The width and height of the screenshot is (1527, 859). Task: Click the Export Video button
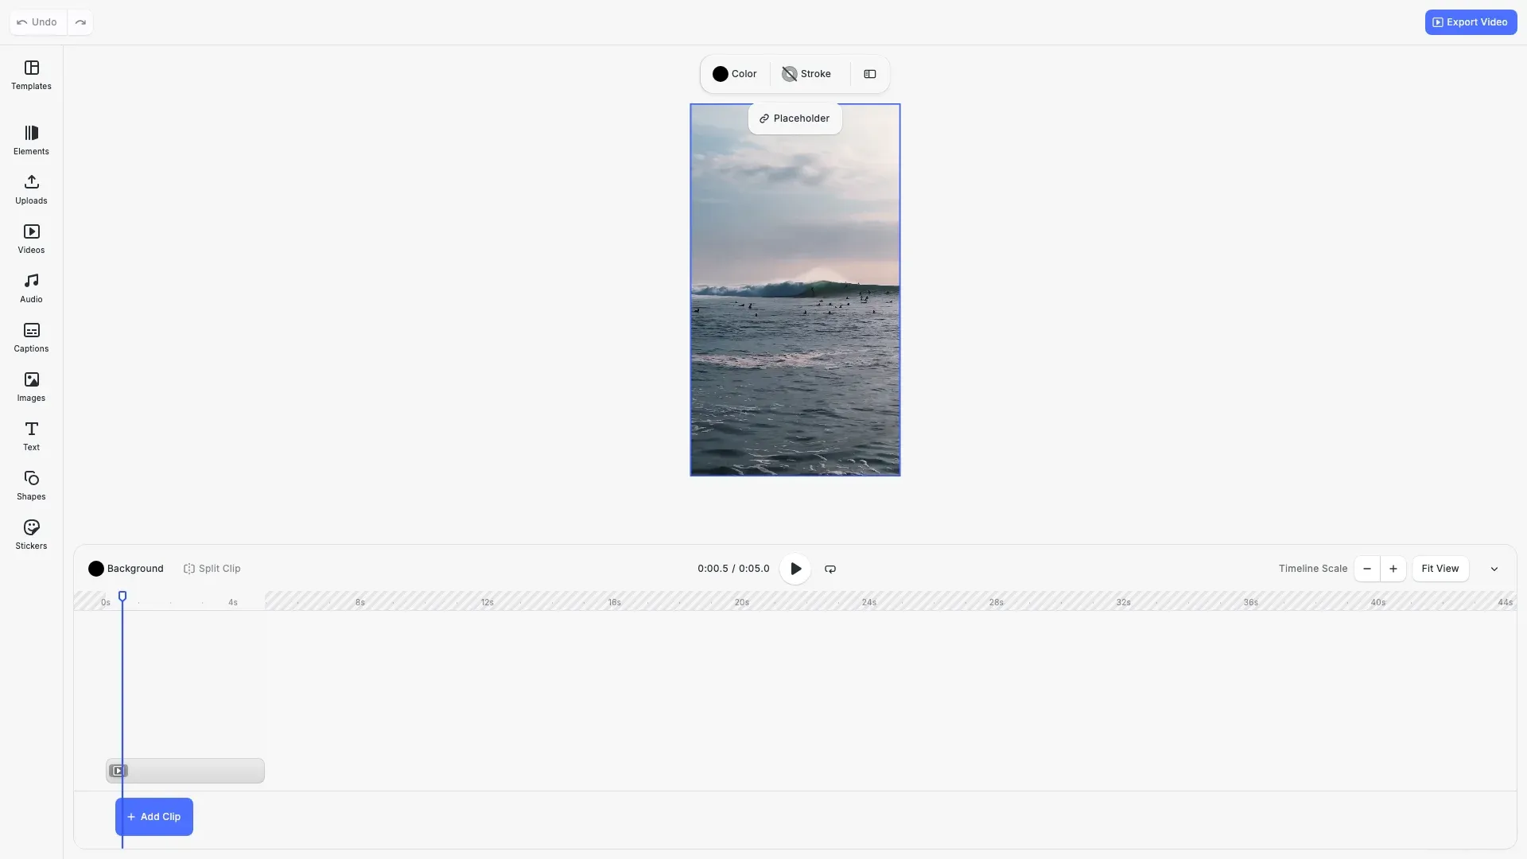[1470, 21]
